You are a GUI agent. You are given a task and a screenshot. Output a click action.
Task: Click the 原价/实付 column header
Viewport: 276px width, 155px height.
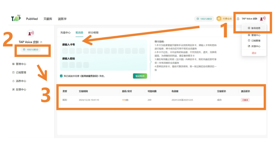click(x=127, y=91)
